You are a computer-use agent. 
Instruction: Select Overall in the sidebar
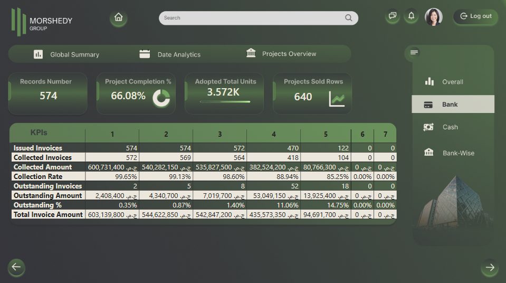453,82
